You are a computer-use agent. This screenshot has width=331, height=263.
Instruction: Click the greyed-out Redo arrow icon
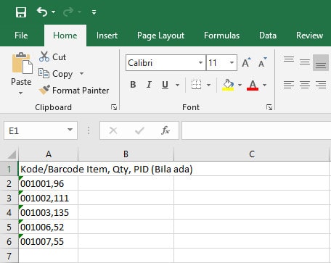(68, 12)
